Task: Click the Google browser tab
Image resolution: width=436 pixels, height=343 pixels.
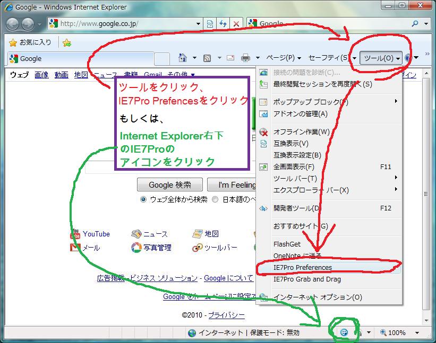Action: pyautogui.click(x=81, y=58)
